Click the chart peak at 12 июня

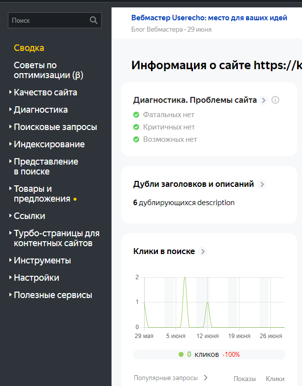[208, 302]
